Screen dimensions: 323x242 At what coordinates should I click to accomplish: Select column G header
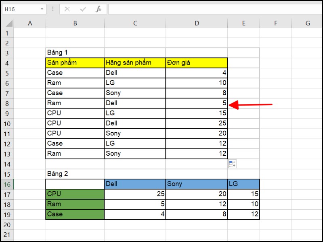coord(307,24)
